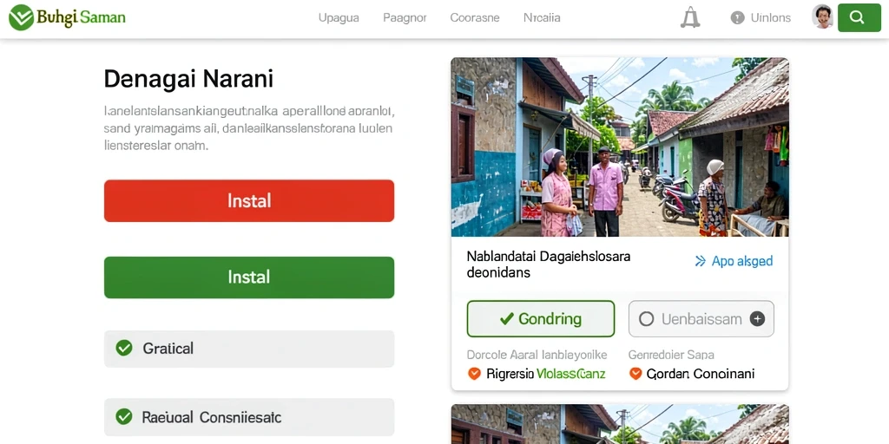The width and height of the screenshot is (889, 444).
Task: Select the Gondring option button
Action: (540, 319)
